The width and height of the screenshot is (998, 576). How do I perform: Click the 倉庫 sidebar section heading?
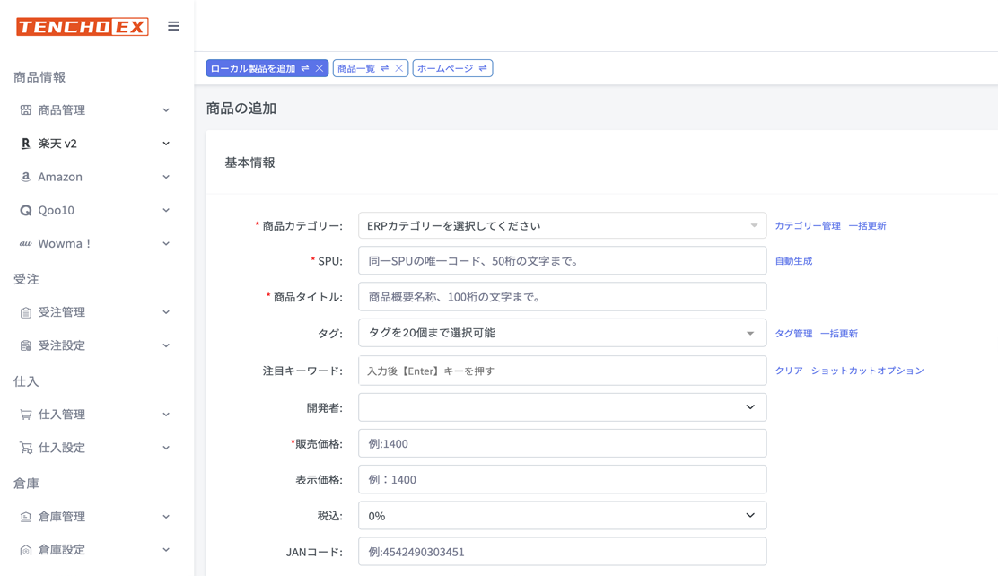(26, 483)
